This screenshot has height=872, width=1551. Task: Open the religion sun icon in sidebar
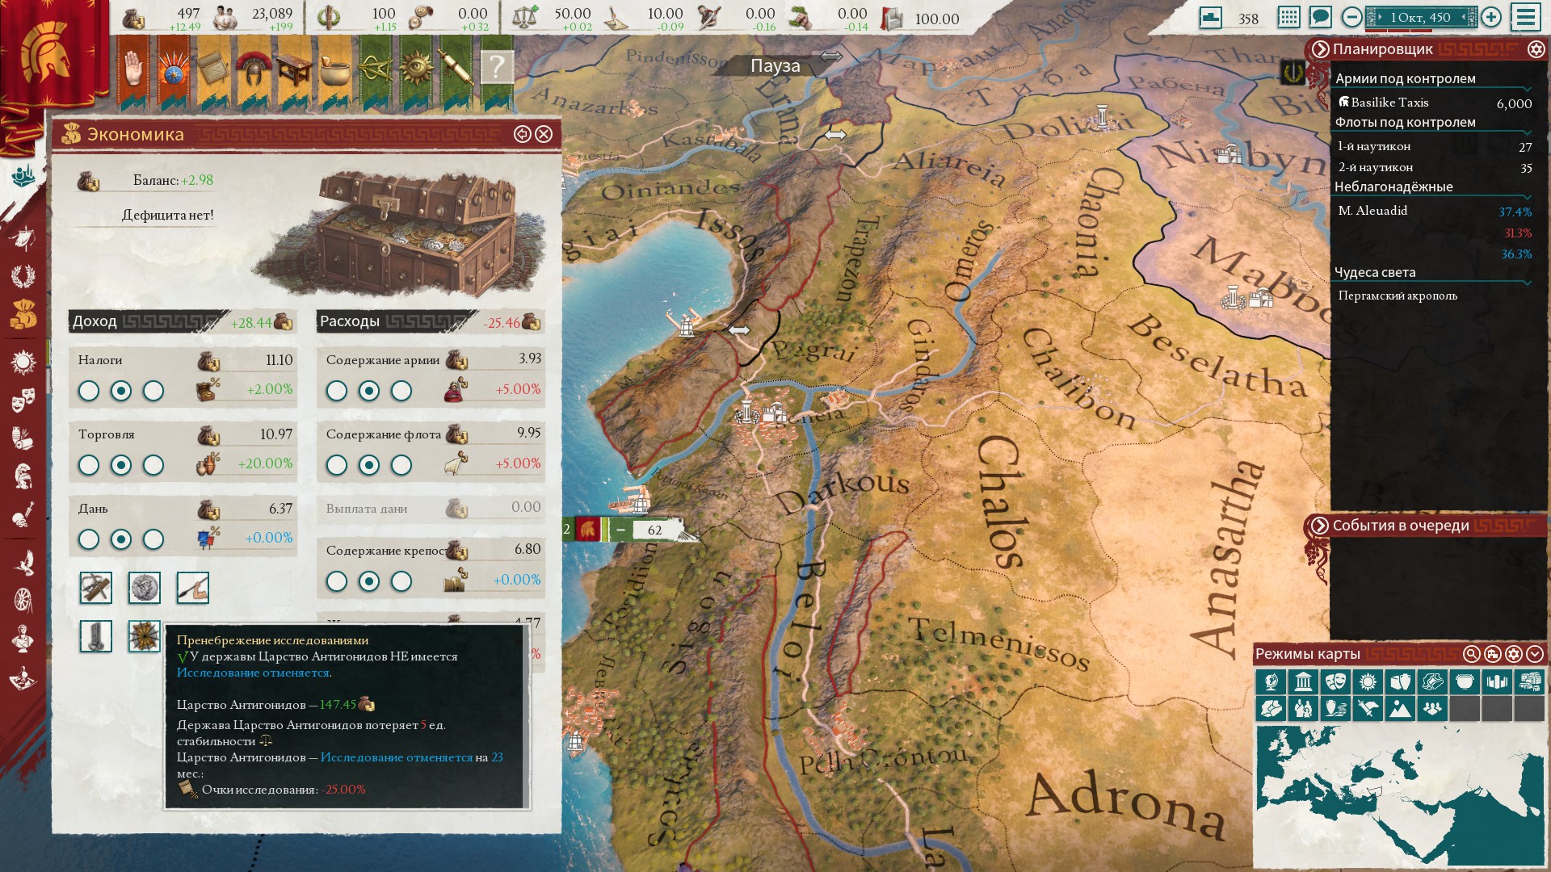[23, 362]
